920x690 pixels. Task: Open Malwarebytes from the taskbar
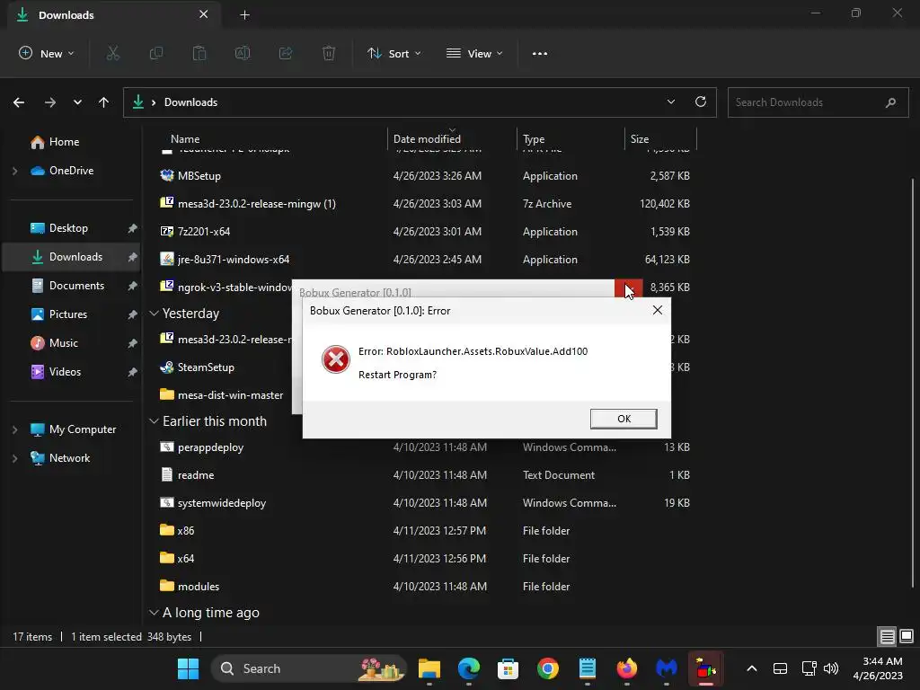667,668
